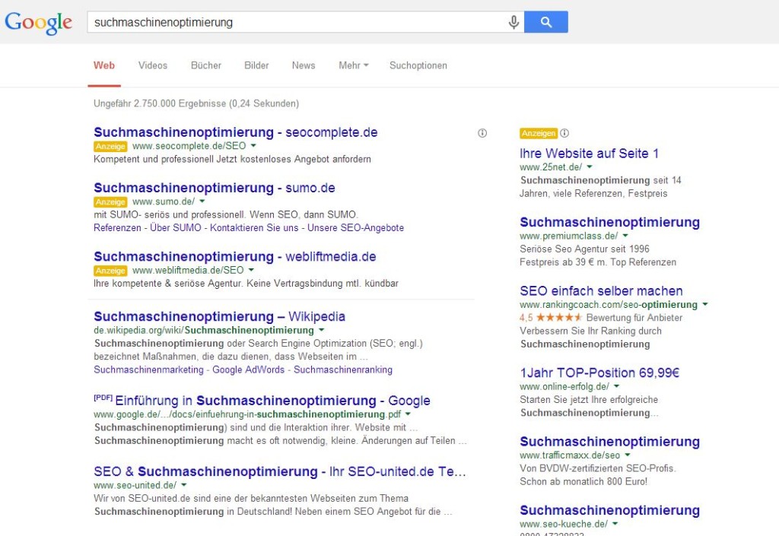Image resolution: width=779 pixels, height=536 pixels.
Task: Open Einführung in Suchmaschinenoptimierung PDF result
Action: tap(272, 401)
